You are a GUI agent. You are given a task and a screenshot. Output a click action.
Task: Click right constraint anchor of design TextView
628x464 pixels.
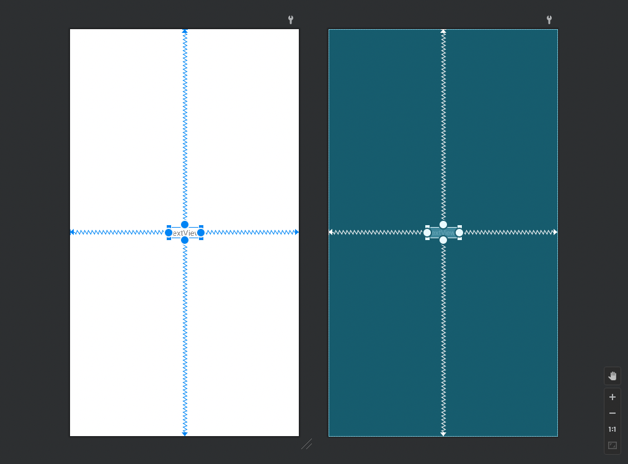pyautogui.click(x=201, y=233)
